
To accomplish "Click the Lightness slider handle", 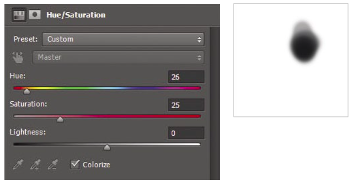I will click(107, 147).
